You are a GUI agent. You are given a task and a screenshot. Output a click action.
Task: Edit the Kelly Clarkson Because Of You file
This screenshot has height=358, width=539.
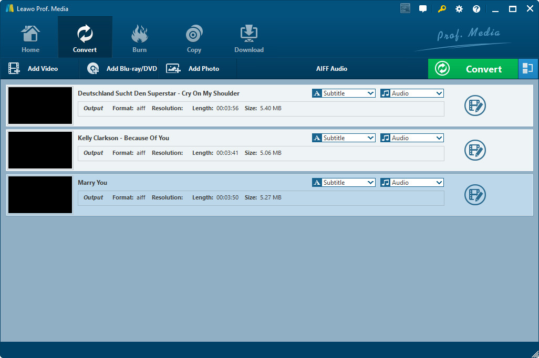click(x=475, y=150)
